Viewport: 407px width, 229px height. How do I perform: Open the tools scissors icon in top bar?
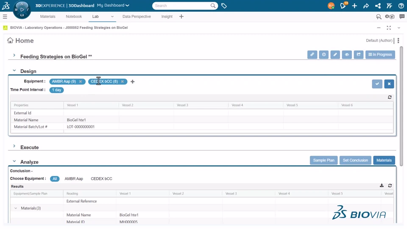click(389, 6)
